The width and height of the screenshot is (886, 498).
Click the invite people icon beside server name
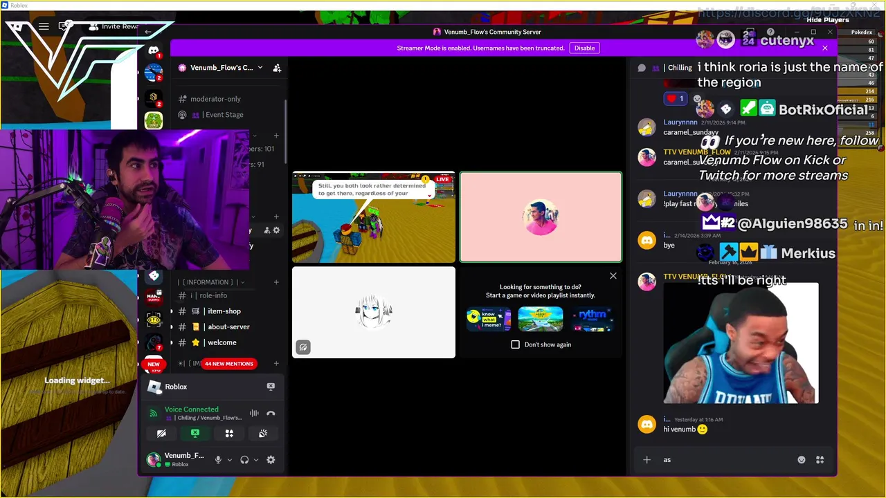pyautogui.click(x=277, y=68)
